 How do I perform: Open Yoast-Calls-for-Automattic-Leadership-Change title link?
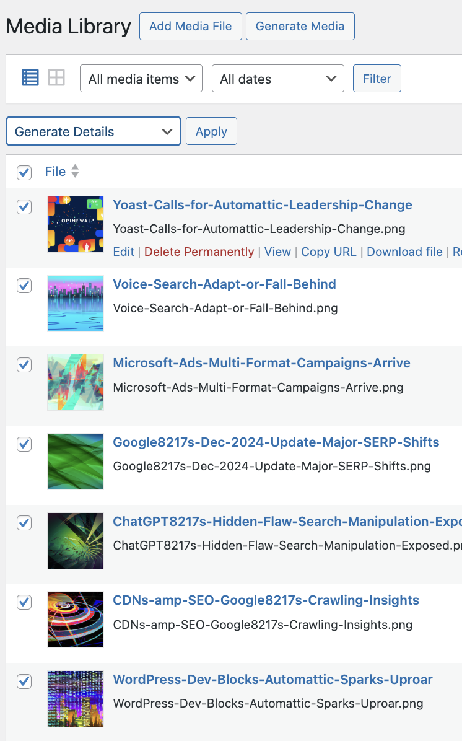pyautogui.click(x=262, y=205)
